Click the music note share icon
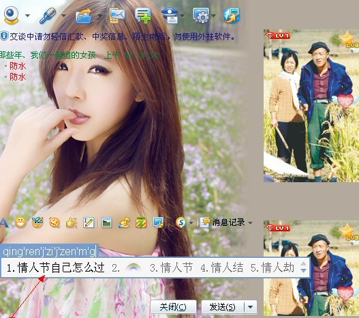The height and width of the screenshot is (318, 359). point(124,222)
